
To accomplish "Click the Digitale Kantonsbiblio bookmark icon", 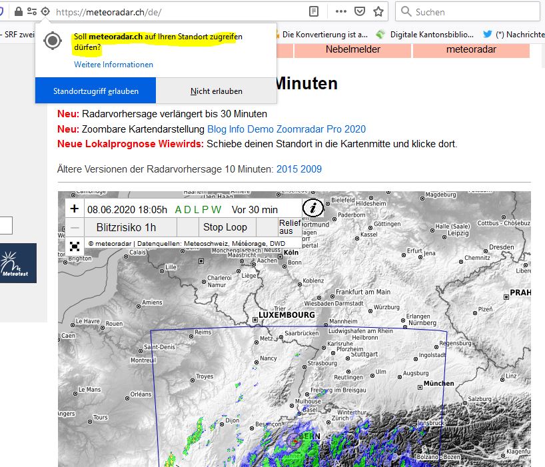I will tap(380, 34).
